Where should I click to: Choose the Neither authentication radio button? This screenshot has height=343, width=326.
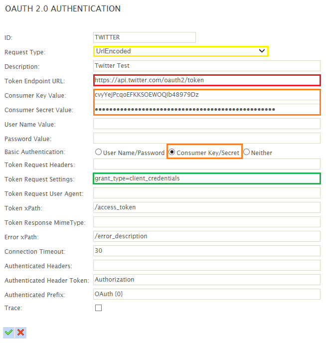(246, 152)
